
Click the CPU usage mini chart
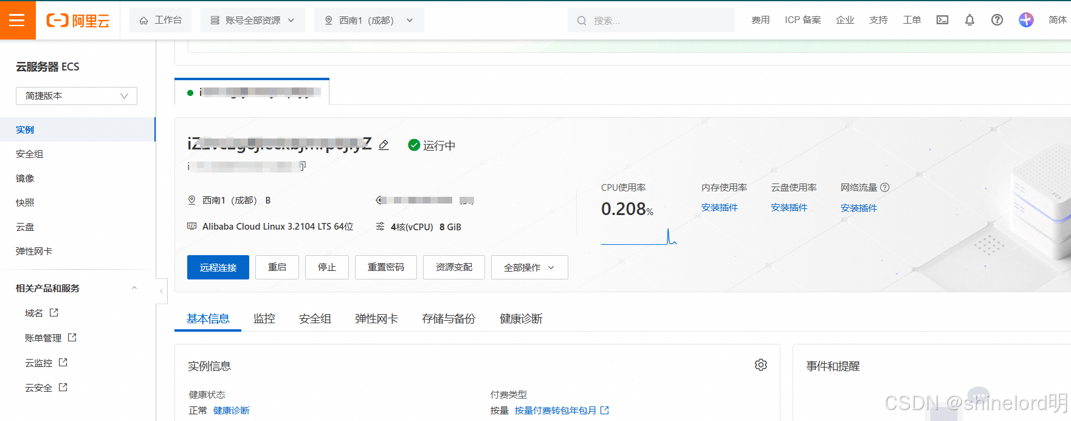(639, 237)
